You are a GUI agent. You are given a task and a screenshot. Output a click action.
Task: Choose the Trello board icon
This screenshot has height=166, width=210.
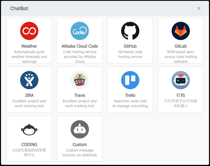(130, 80)
